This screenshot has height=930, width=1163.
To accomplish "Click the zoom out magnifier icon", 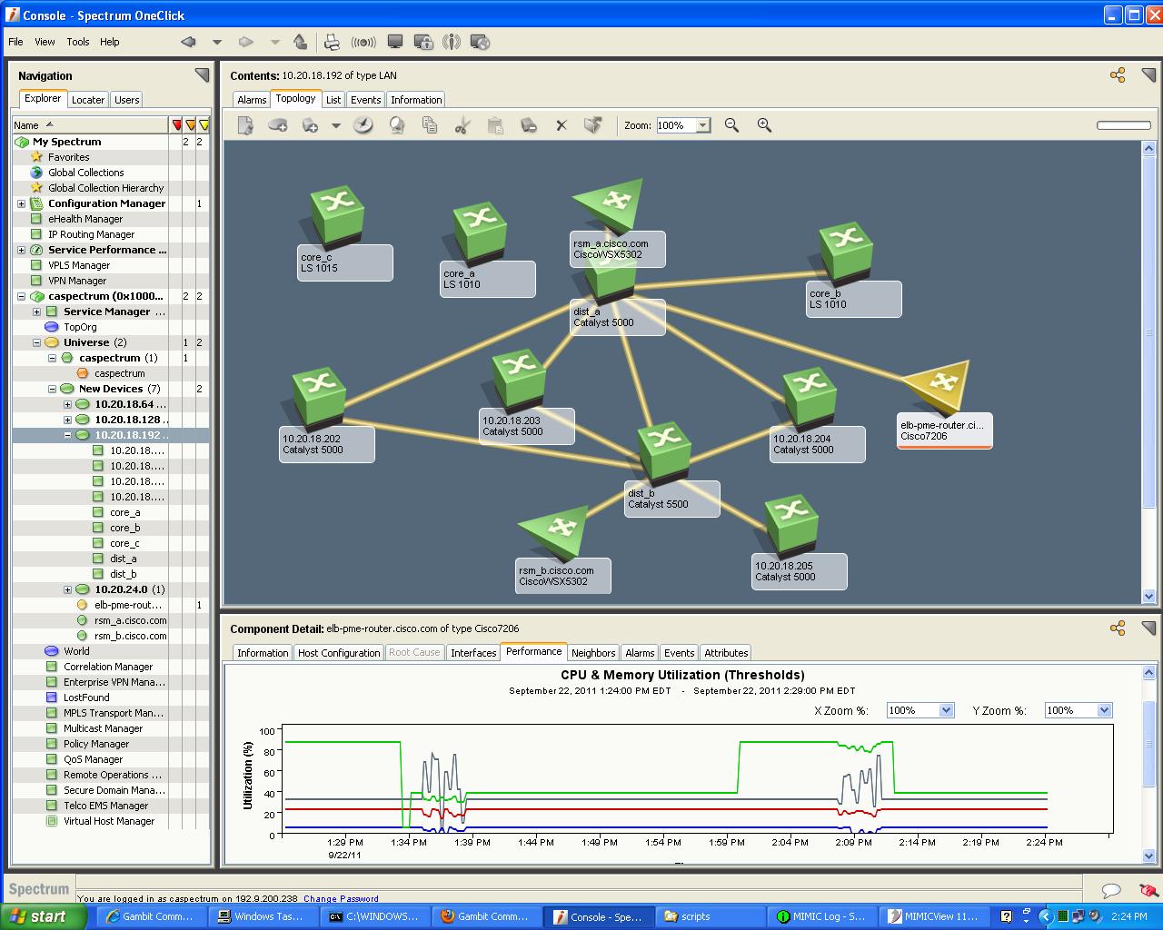I will pyautogui.click(x=731, y=125).
